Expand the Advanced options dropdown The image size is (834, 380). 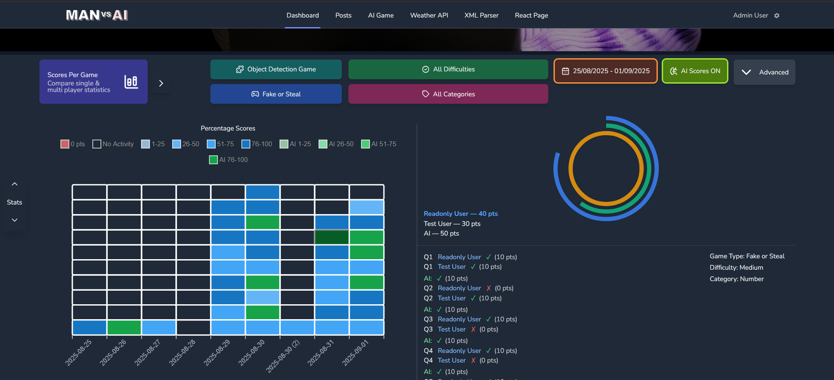764,72
